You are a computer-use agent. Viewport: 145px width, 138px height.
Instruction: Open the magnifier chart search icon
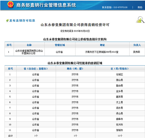[x=140, y=20]
